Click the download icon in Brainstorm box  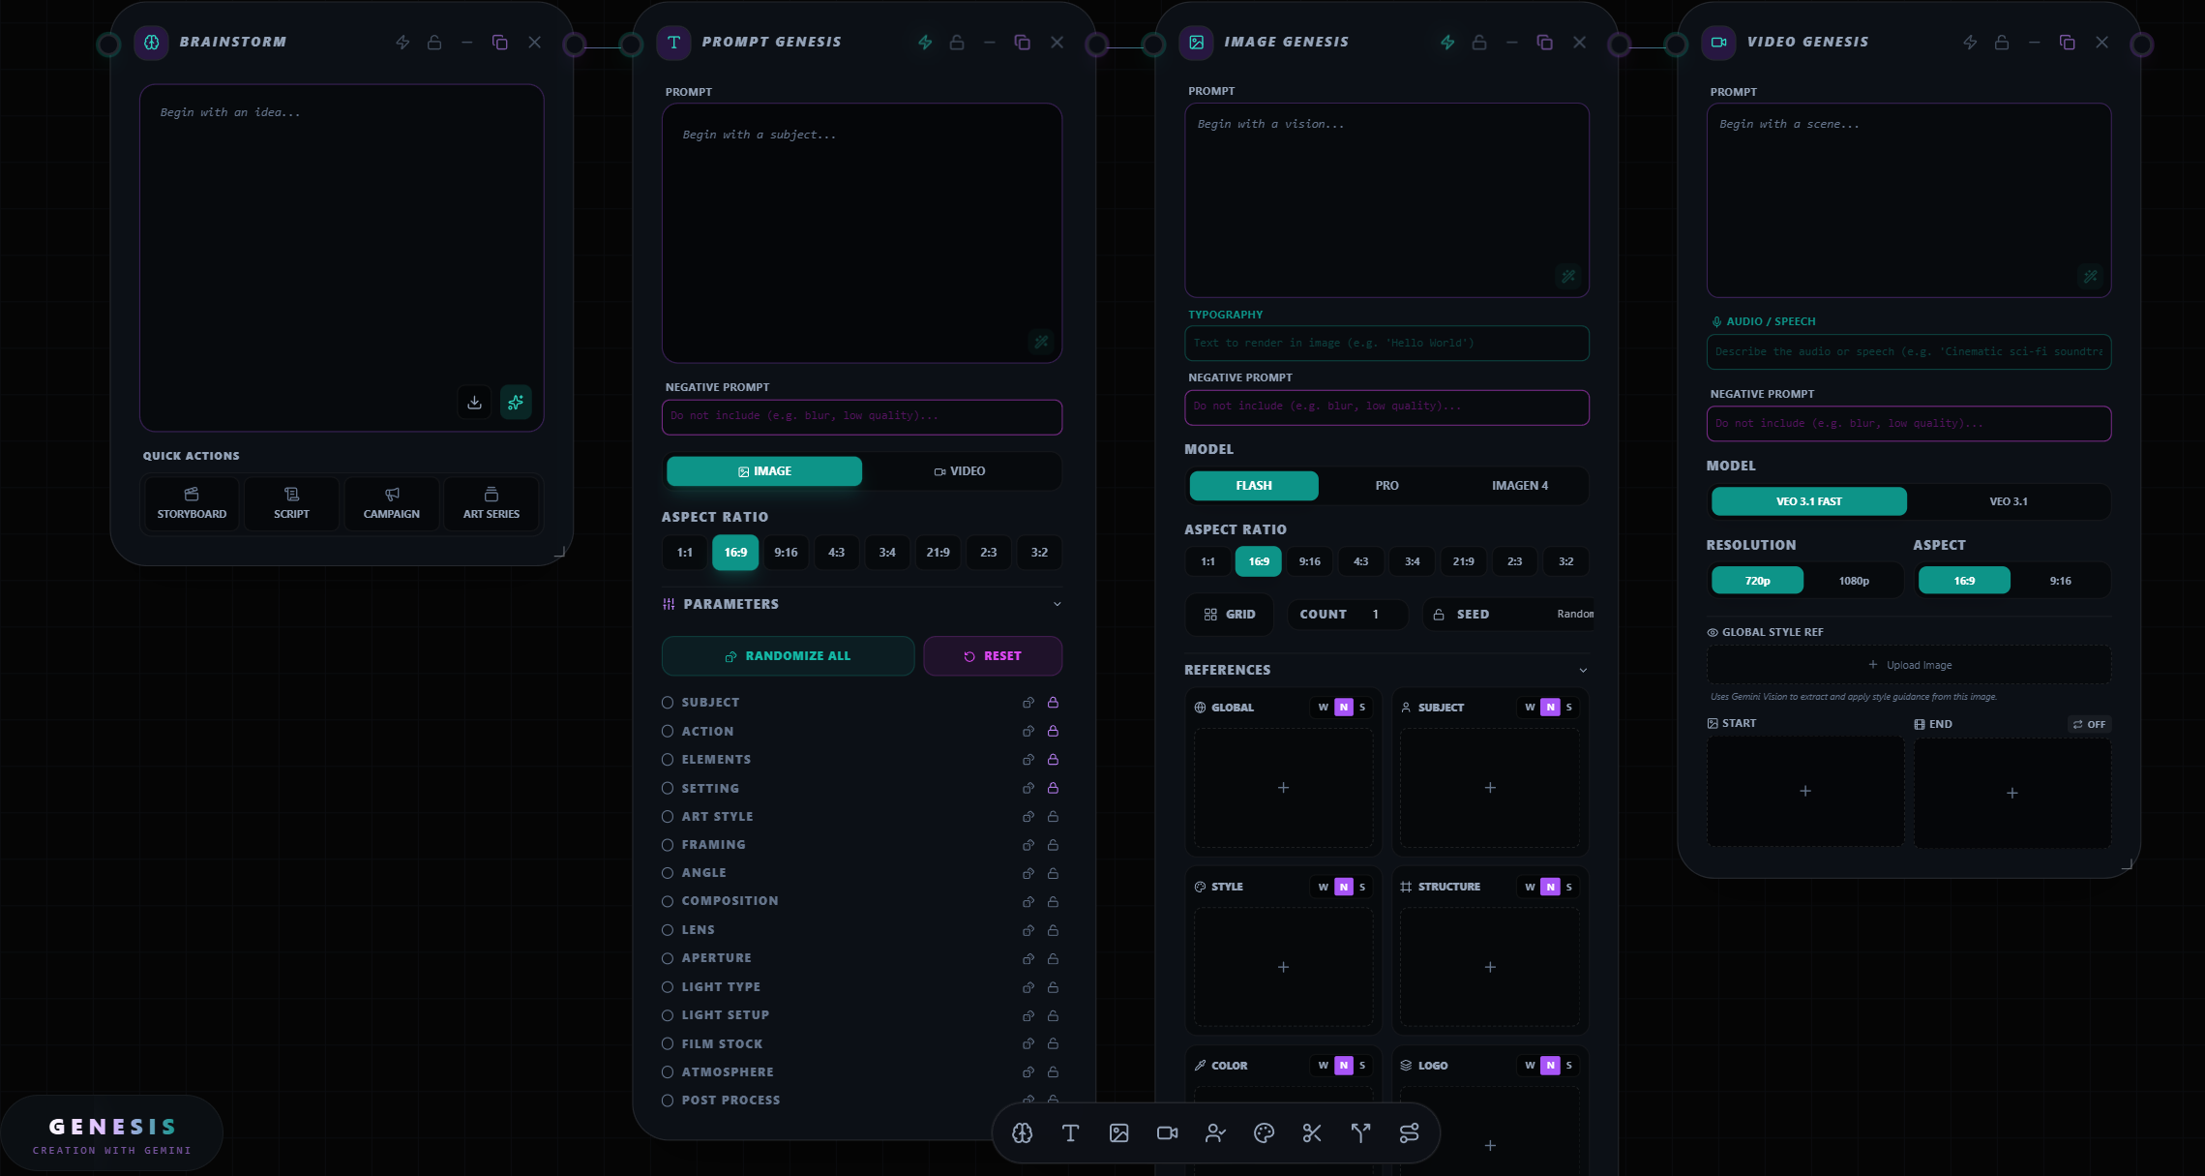pyautogui.click(x=474, y=402)
